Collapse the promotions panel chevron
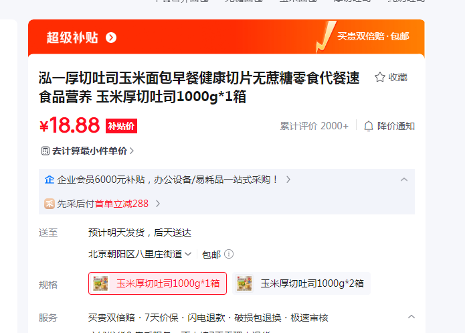Image resolution: width=465 pixels, height=333 pixels. click(404, 180)
